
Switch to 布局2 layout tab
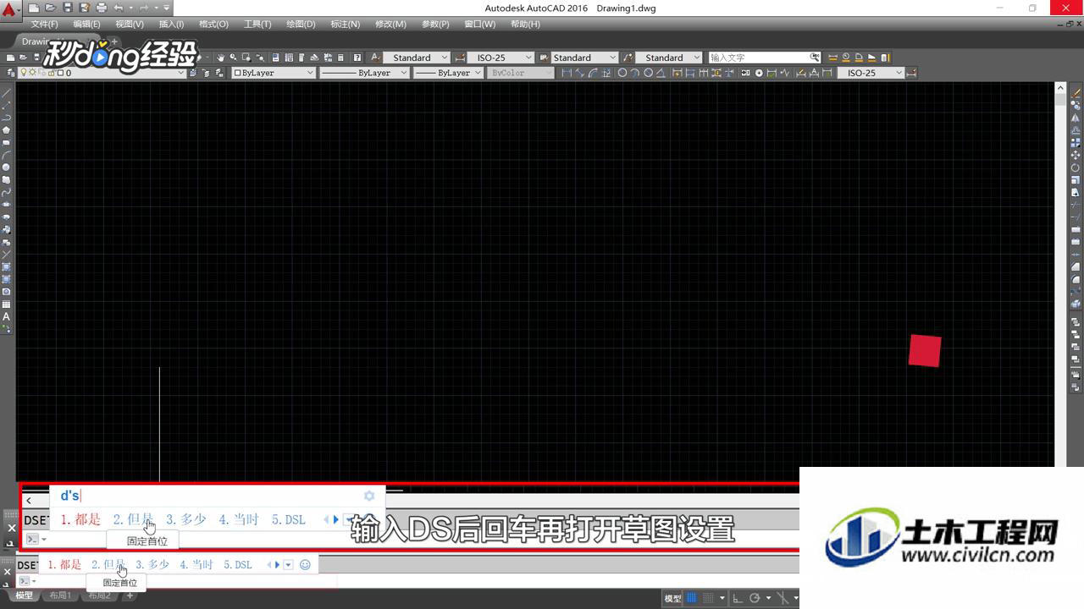99,596
